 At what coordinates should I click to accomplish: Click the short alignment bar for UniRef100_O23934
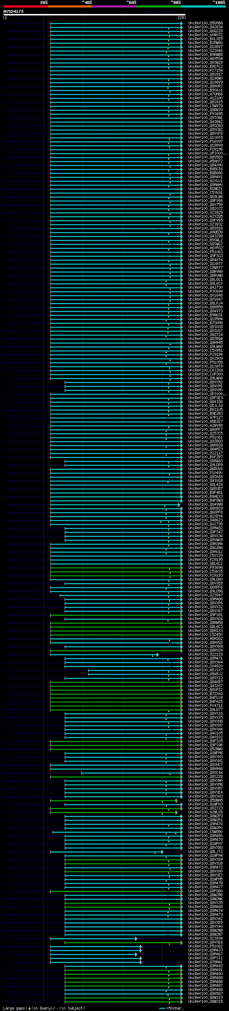94,939
